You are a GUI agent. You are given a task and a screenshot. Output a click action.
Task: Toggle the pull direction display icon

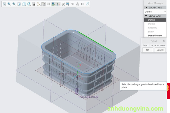53,4
